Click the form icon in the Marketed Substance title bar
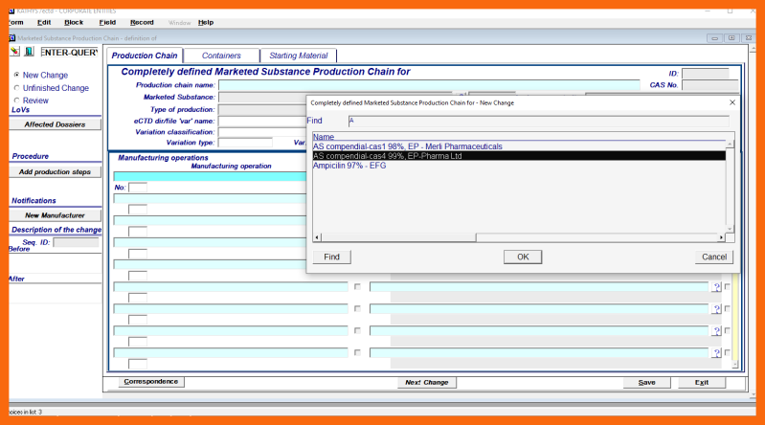This screenshot has height=425, width=765. [12, 38]
